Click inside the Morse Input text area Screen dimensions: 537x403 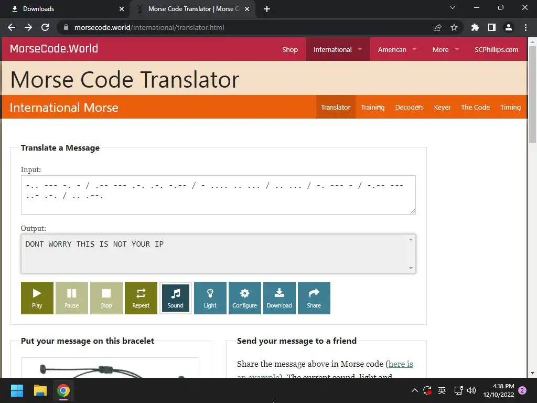click(x=218, y=195)
